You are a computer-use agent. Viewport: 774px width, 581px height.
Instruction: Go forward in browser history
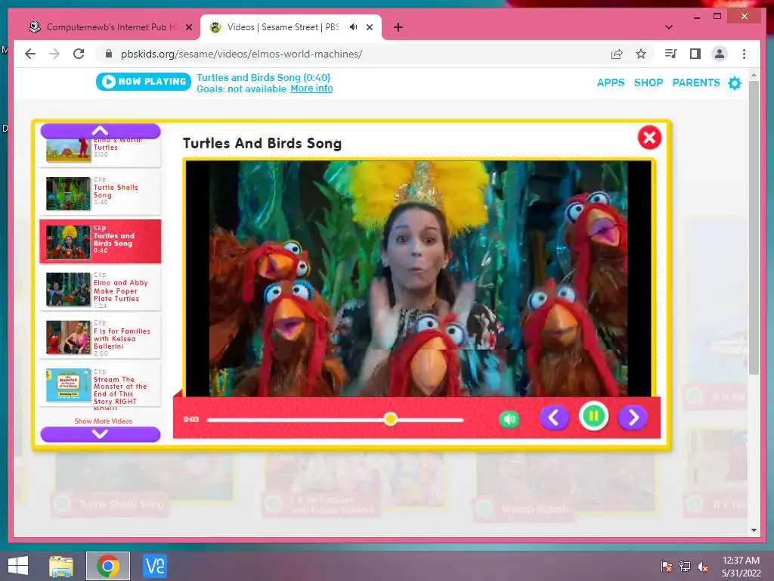pyautogui.click(x=54, y=54)
